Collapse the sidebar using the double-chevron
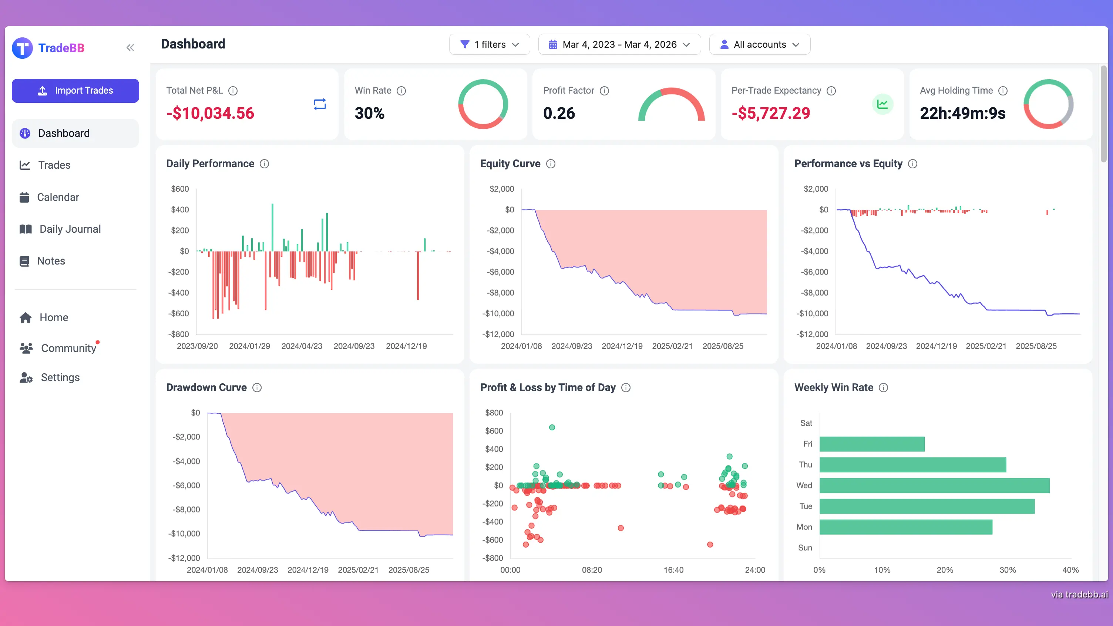The width and height of the screenshot is (1113, 626). [130, 47]
